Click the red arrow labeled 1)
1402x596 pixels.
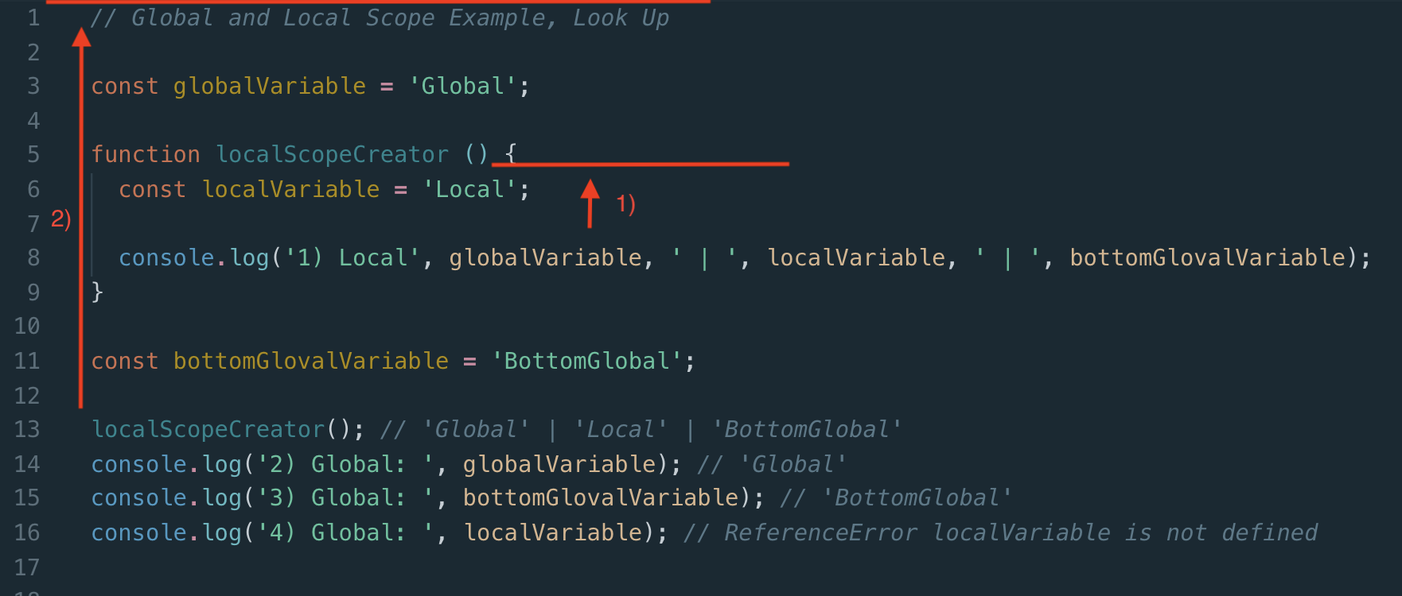[x=590, y=203]
